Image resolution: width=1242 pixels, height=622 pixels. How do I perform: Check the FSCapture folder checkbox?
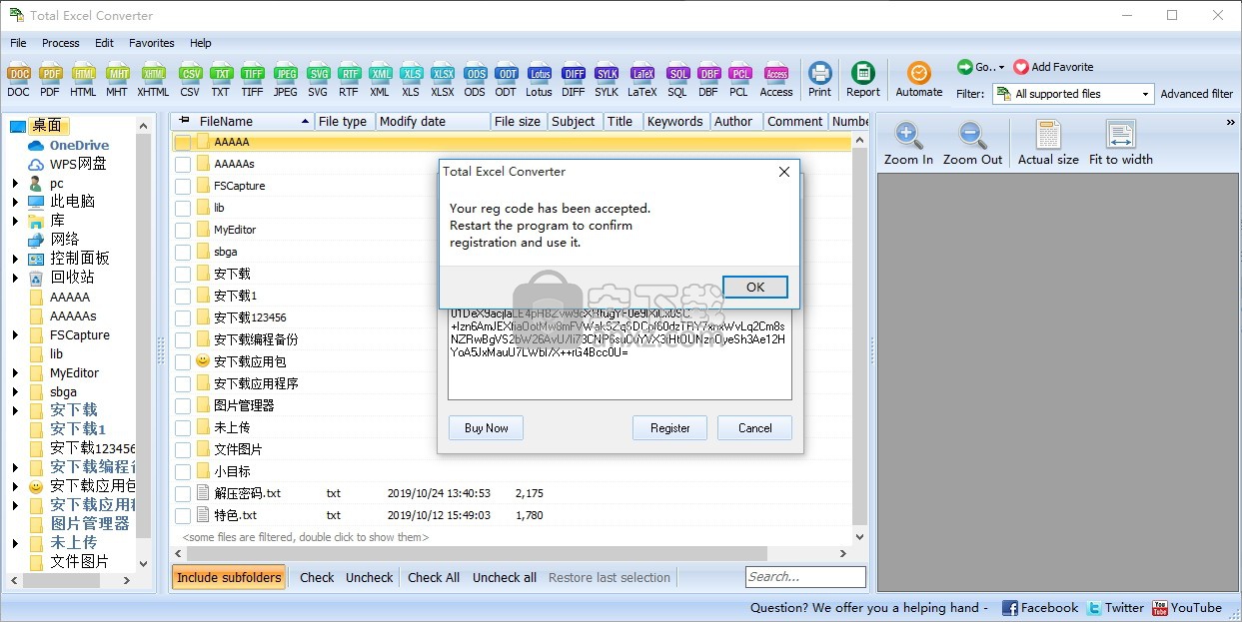click(183, 186)
